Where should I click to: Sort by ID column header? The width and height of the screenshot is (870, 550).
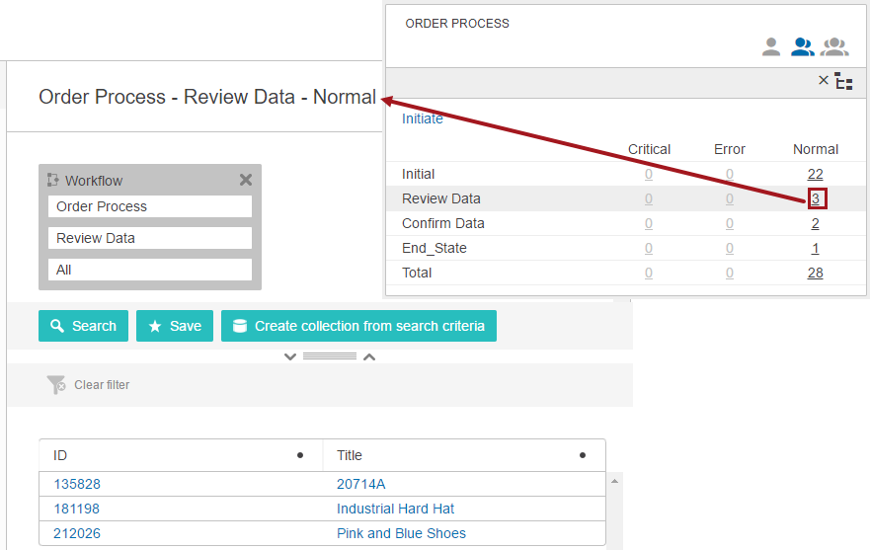point(60,455)
